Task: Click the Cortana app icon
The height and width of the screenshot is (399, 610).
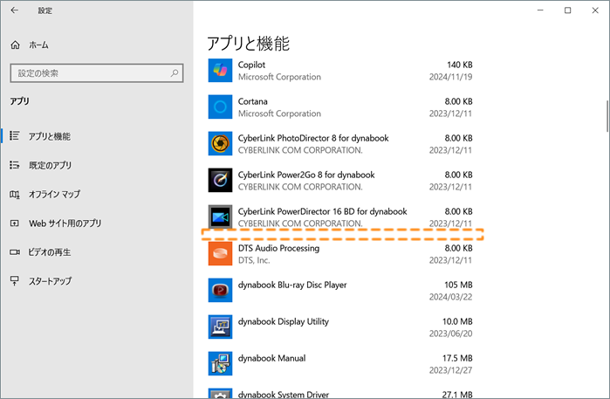Action: (220, 107)
